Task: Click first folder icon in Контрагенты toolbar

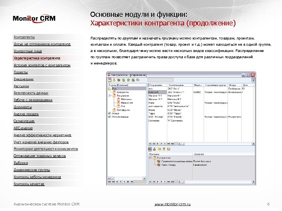Action: point(110,80)
